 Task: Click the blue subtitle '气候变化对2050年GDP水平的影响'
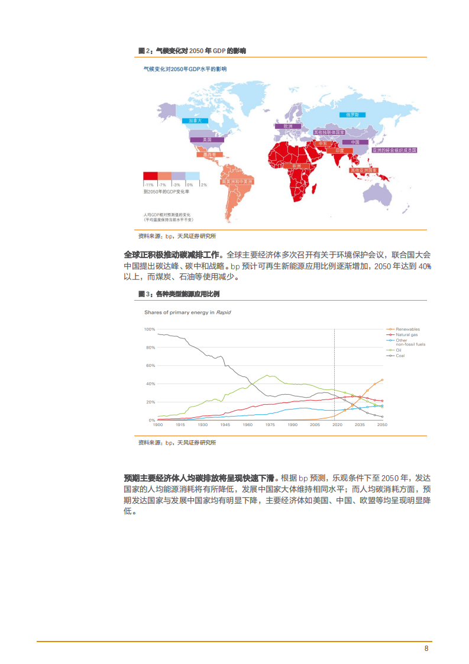pyautogui.click(x=185, y=69)
